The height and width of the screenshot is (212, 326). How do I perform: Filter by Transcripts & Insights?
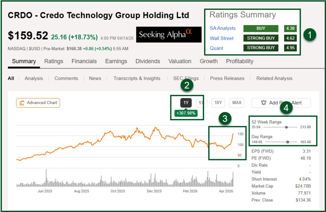pyautogui.click(x=137, y=78)
